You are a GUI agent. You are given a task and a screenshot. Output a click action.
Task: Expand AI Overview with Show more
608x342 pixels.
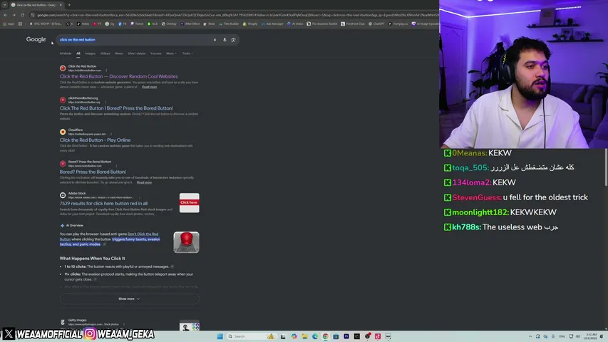(130, 299)
